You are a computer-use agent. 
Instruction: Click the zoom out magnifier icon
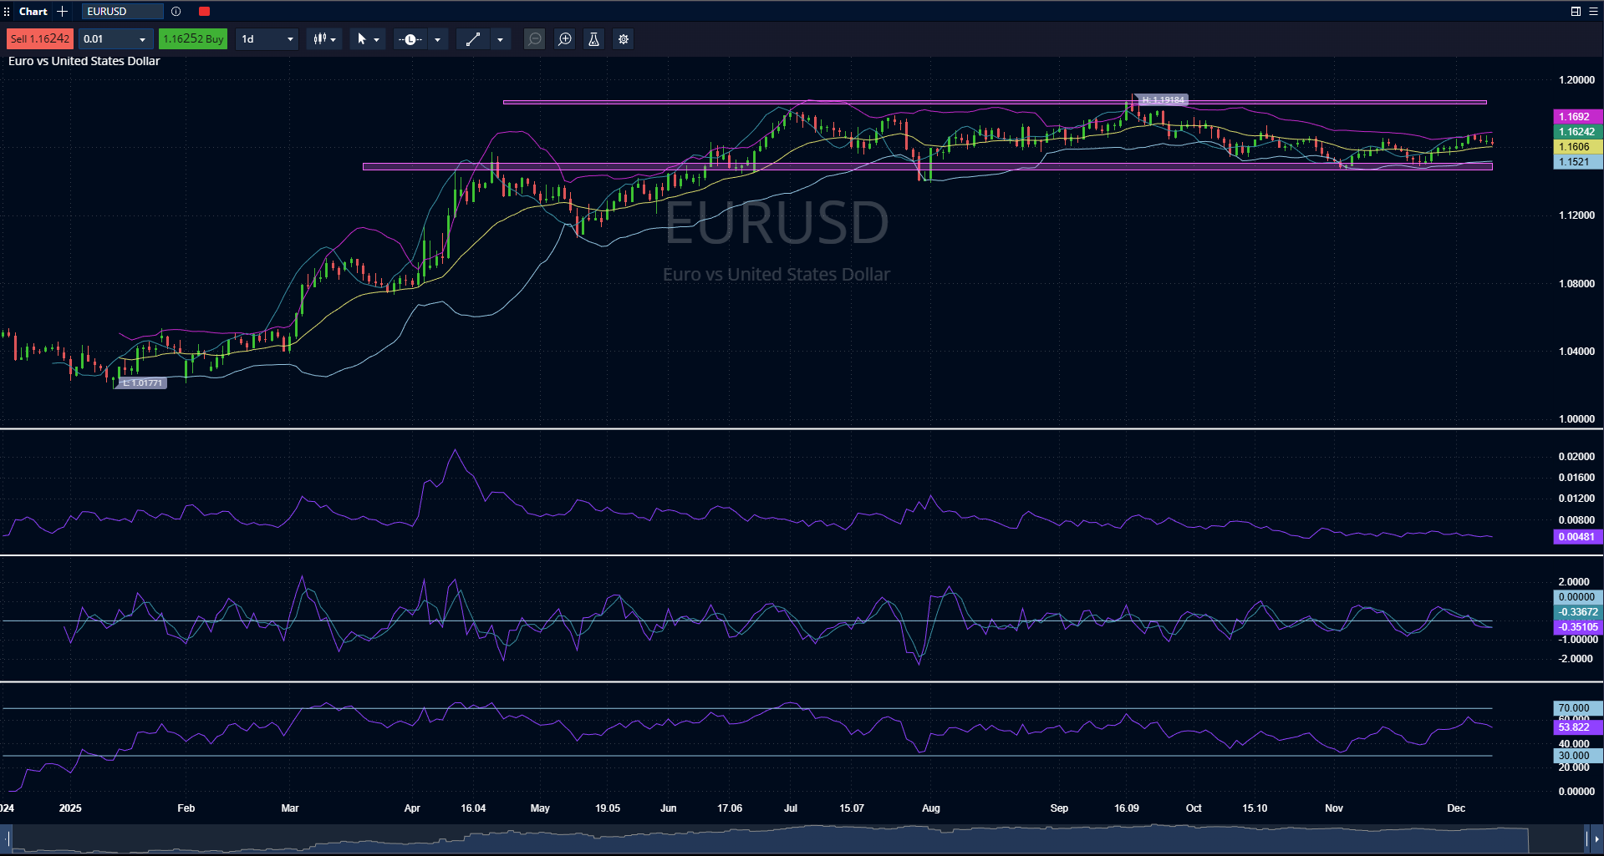point(535,39)
